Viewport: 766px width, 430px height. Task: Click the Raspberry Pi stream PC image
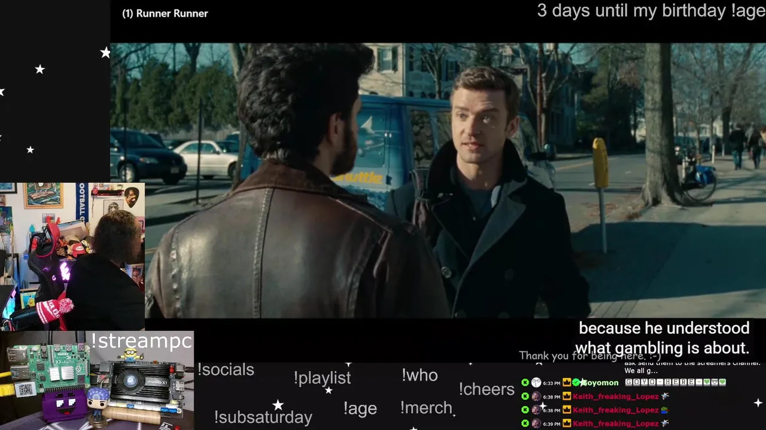click(x=97, y=380)
